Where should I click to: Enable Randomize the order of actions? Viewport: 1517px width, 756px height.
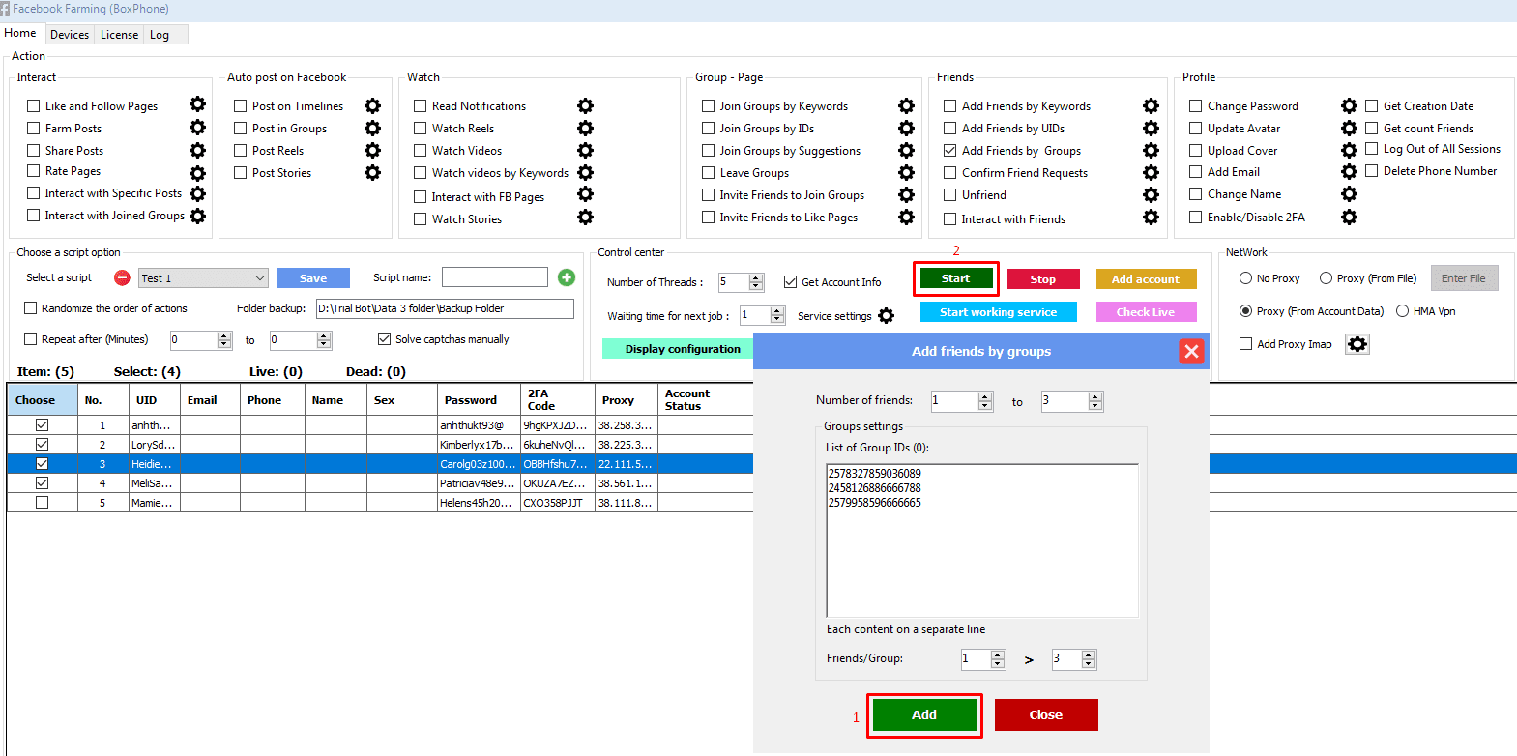(30, 307)
